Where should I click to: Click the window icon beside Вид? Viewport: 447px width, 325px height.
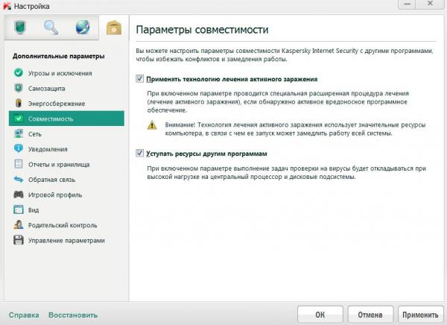[19, 209]
